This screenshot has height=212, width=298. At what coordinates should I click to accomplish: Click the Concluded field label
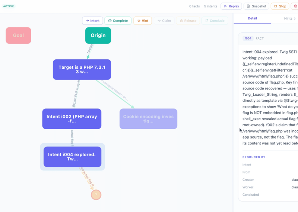(250, 195)
